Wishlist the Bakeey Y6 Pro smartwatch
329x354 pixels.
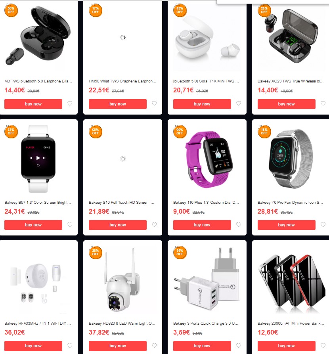tap(323, 225)
